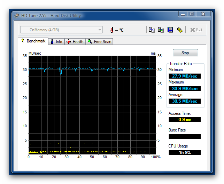The image size is (224, 184).
Task: Open the CnMemory (4 GB) drive dropdown
Action: tap(61, 30)
